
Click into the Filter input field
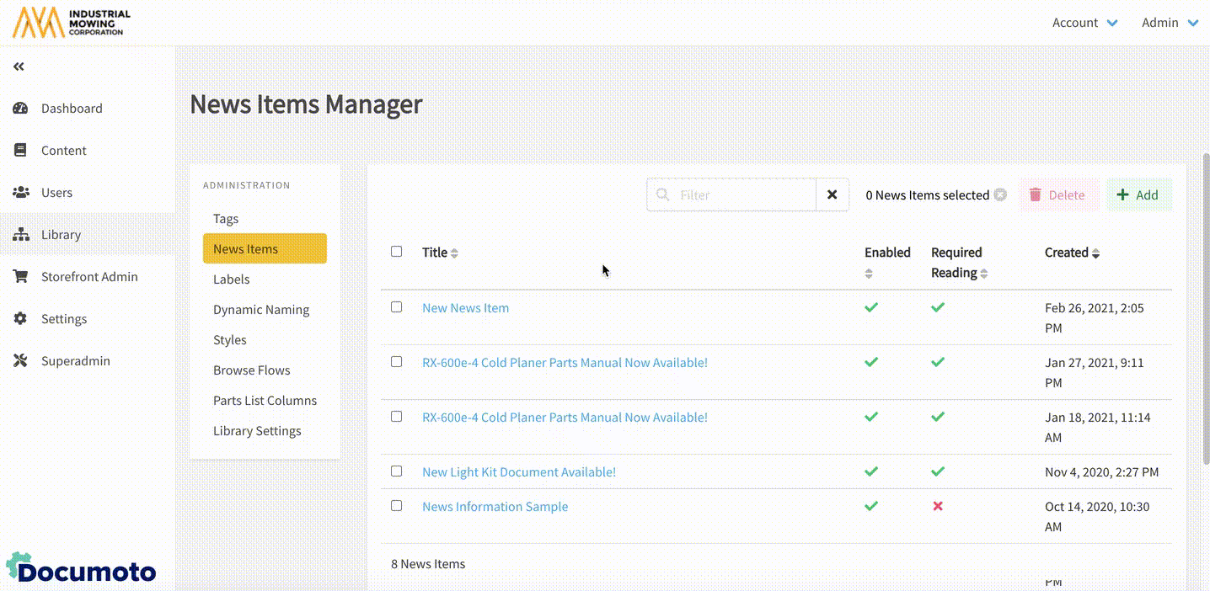(x=742, y=195)
